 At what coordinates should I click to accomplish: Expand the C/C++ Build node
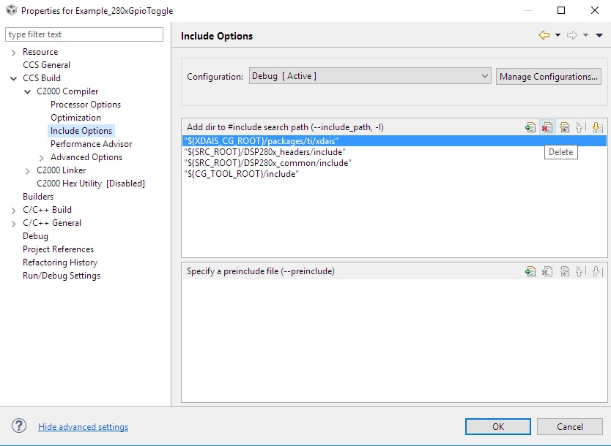point(14,211)
